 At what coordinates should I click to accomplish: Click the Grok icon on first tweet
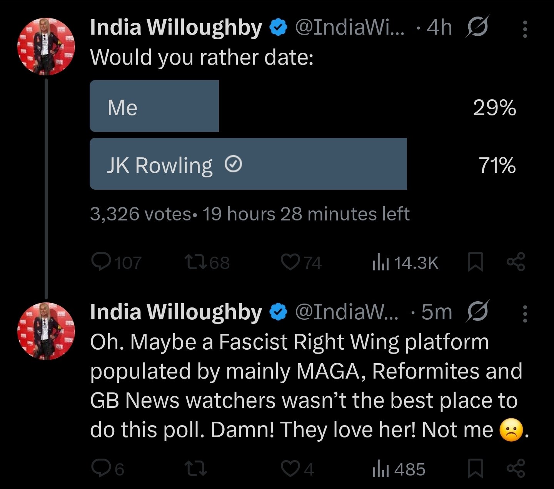(x=477, y=27)
